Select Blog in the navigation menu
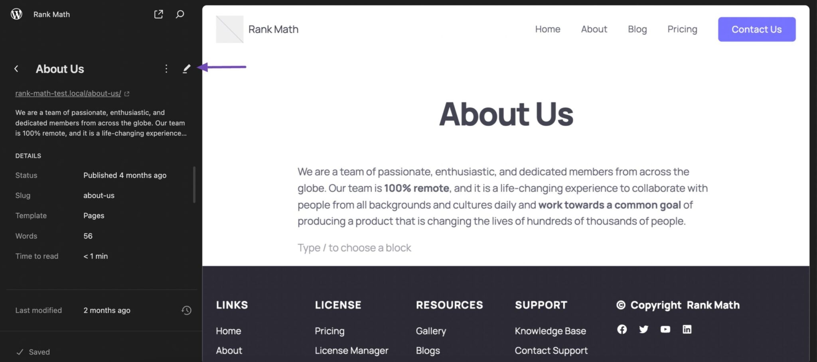The width and height of the screenshot is (817, 362). (637, 29)
